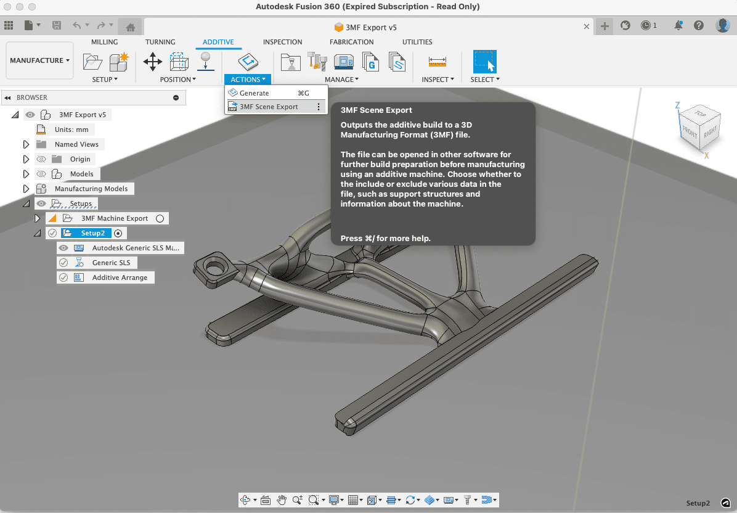The width and height of the screenshot is (737, 513).
Task: Switch to the MILLING tab
Action: tap(105, 42)
